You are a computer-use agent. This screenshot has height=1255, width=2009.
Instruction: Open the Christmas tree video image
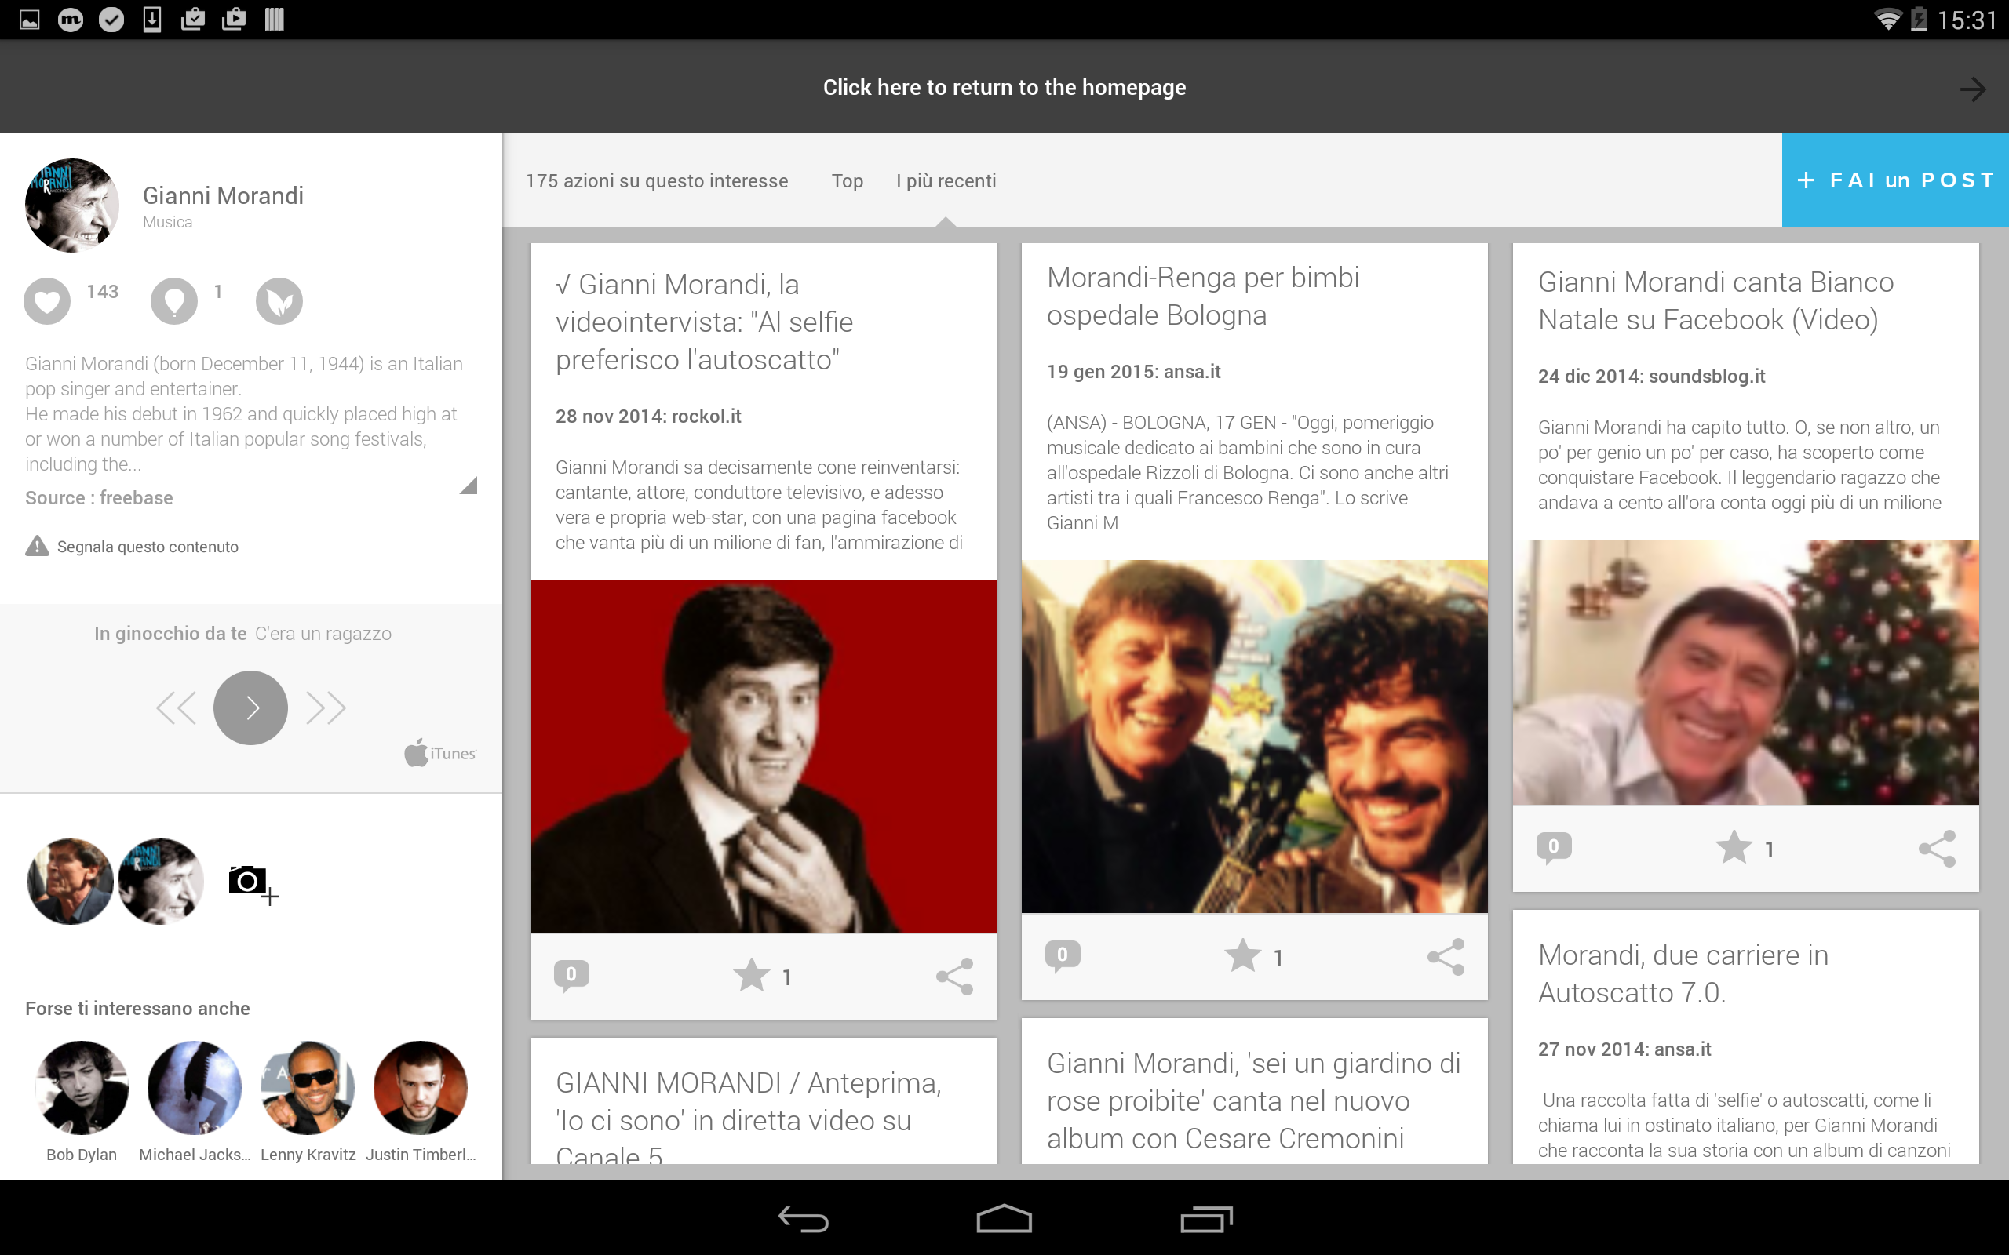tap(1746, 671)
